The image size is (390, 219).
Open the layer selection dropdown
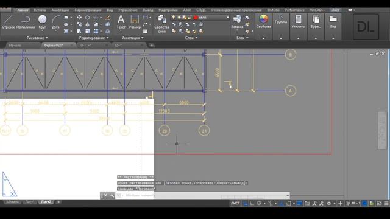pyautogui.click(x=227, y=18)
